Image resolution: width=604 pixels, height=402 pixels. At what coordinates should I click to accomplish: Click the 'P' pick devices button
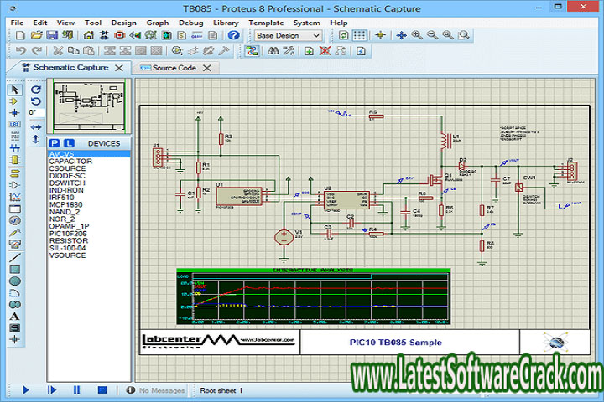(x=55, y=143)
